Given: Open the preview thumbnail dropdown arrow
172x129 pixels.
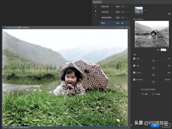Looking at the screenshot, I should [x=145, y=10].
